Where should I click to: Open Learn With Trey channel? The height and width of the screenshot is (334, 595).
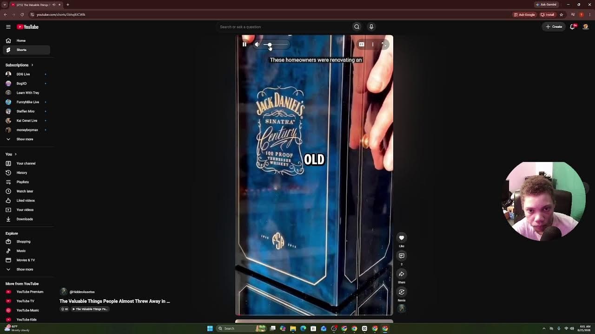click(x=26, y=93)
